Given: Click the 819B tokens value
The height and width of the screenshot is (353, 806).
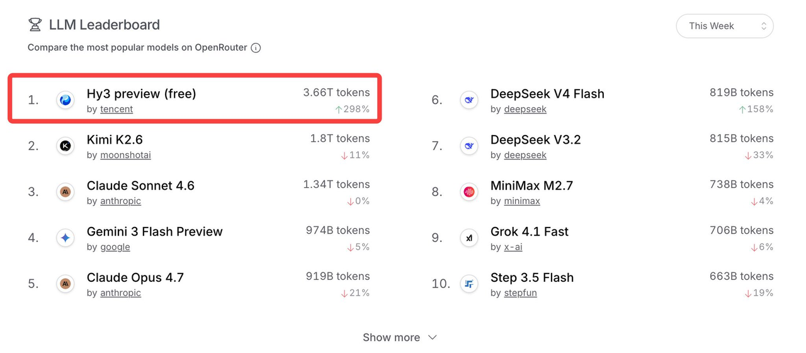Looking at the screenshot, I should 742,93.
